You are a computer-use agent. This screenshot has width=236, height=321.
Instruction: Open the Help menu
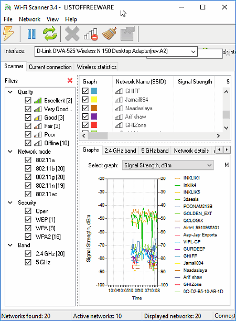[71, 19]
